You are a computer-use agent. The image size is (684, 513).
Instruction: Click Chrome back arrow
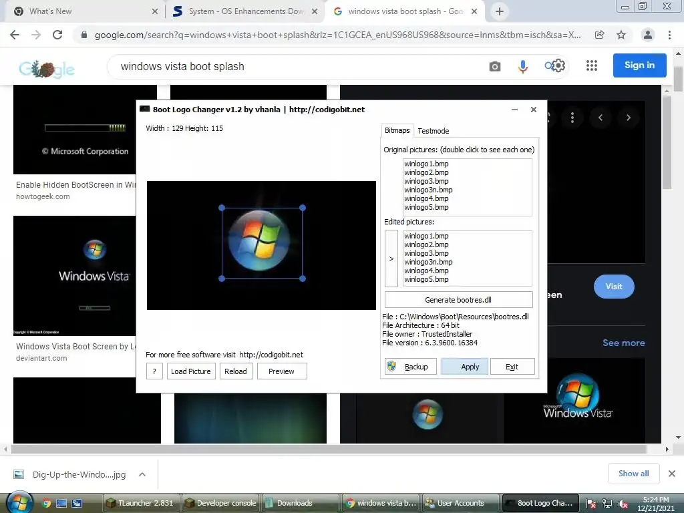pyautogui.click(x=15, y=35)
